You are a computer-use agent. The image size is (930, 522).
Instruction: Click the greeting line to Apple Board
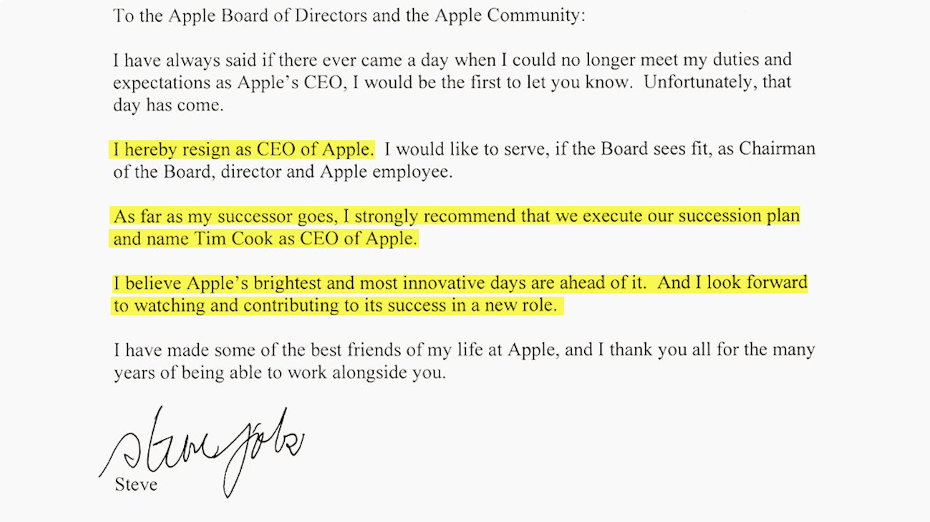[x=349, y=15]
